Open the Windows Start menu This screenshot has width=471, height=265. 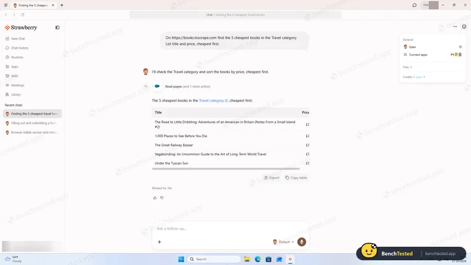[181, 259]
